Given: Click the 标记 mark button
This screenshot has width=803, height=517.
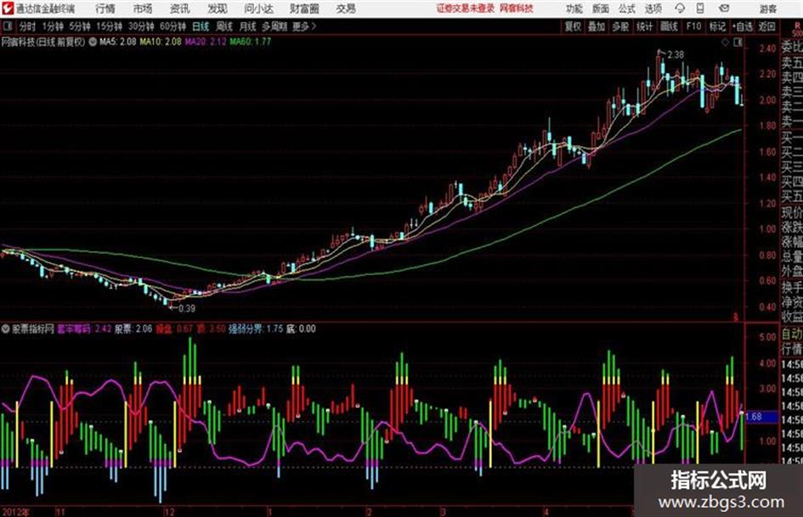Looking at the screenshot, I should tap(717, 26).
